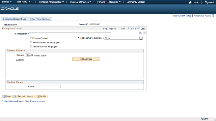Open the New Window link

point(179,16)
